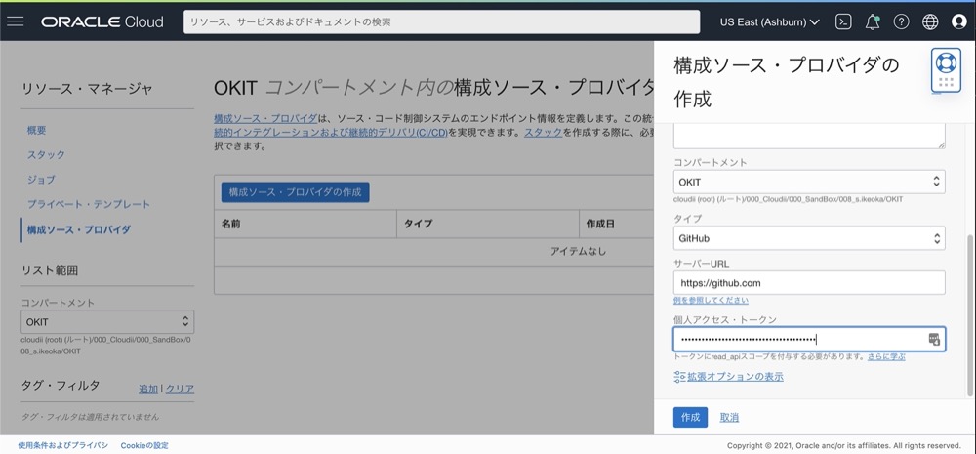Viewport: 976px width, 454px height.
Task: Open 例を参照してください link
Action: click(711, 300)
